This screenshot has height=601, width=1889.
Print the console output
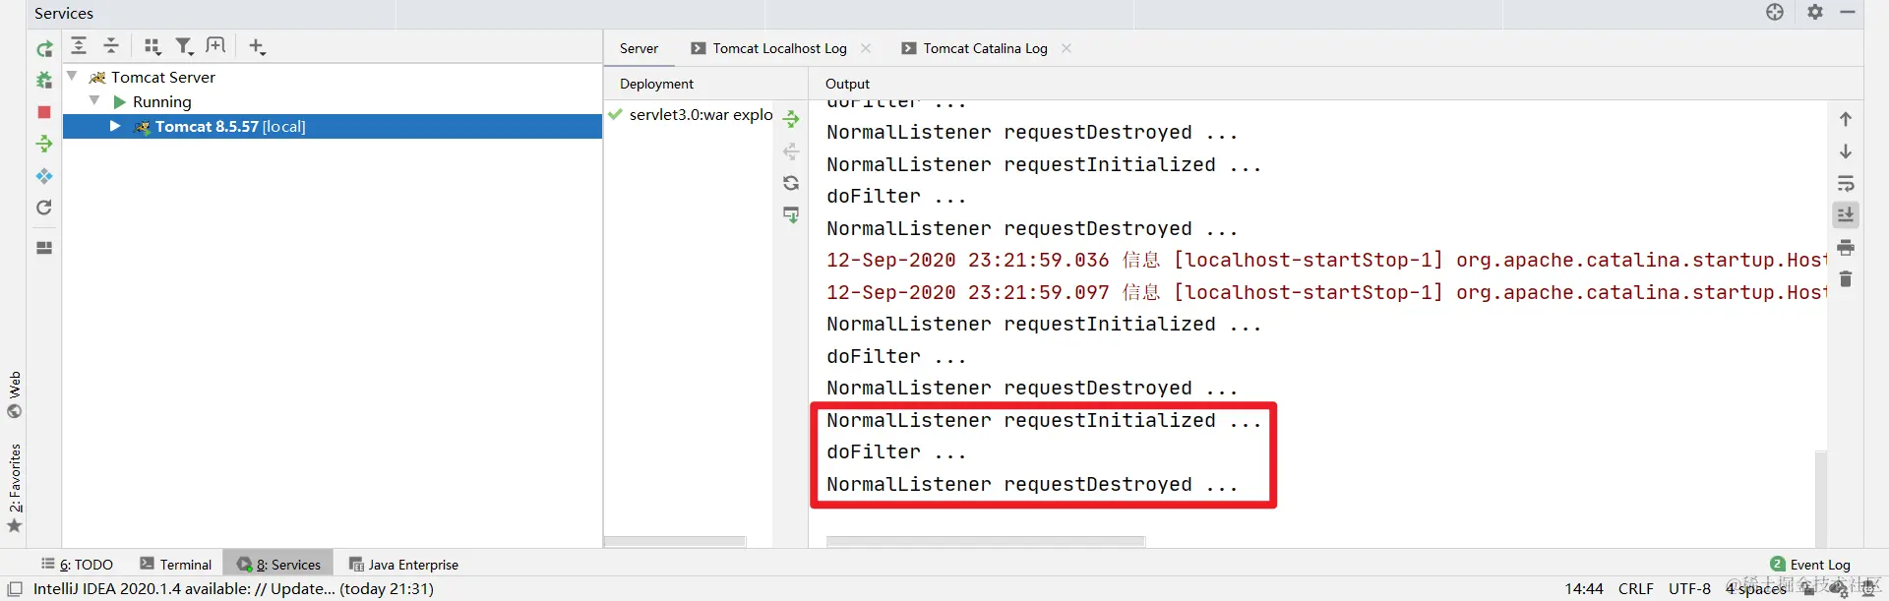(x=1846, y=247)
